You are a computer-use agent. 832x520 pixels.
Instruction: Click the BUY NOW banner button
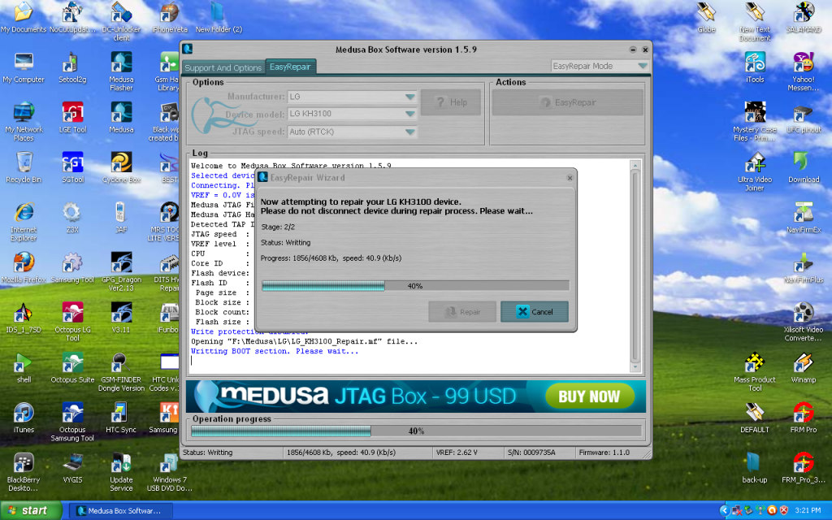tap(590, 396)
